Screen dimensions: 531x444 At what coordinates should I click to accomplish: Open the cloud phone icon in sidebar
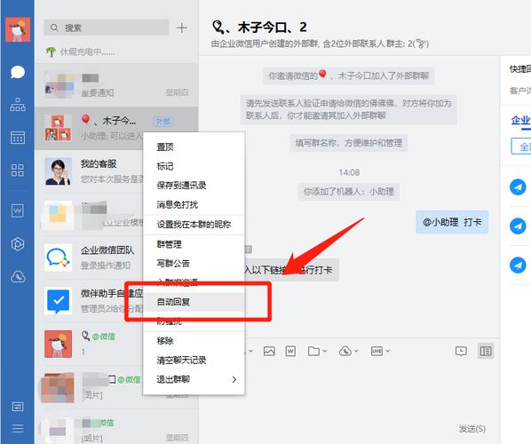(18, 277)
